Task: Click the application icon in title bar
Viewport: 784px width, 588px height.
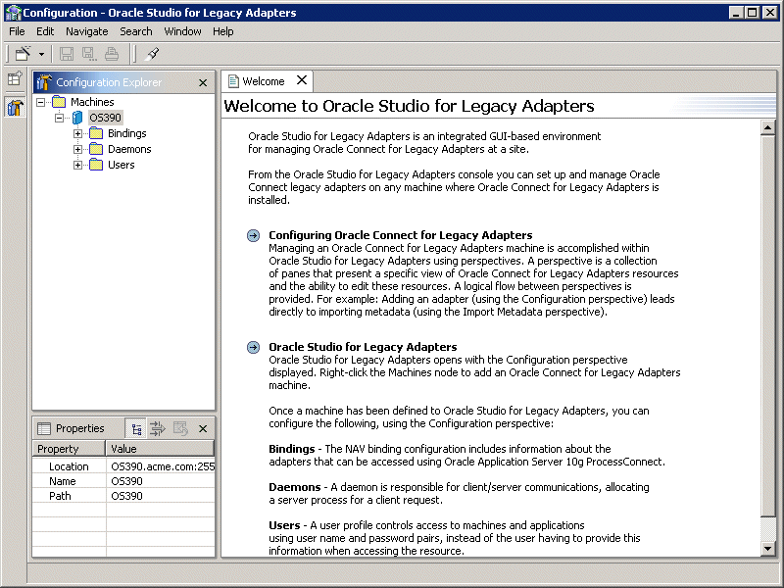Action: coord(13,13)
